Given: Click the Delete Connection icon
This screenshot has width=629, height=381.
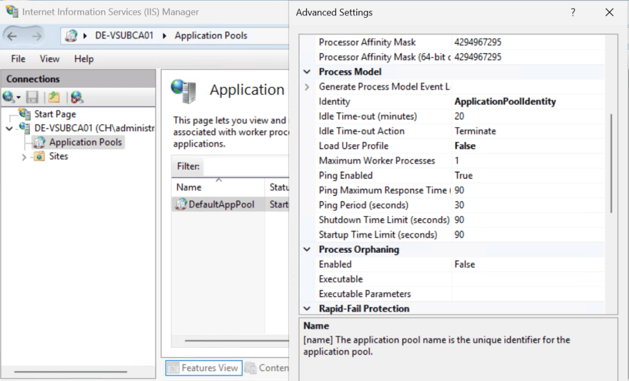Looking at the screenshot, I should 76,97.
